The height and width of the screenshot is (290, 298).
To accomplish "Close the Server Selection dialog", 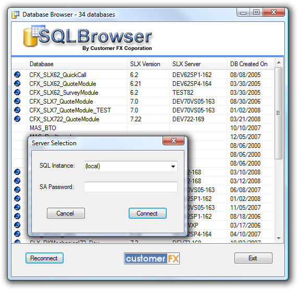I will [173, 141].
